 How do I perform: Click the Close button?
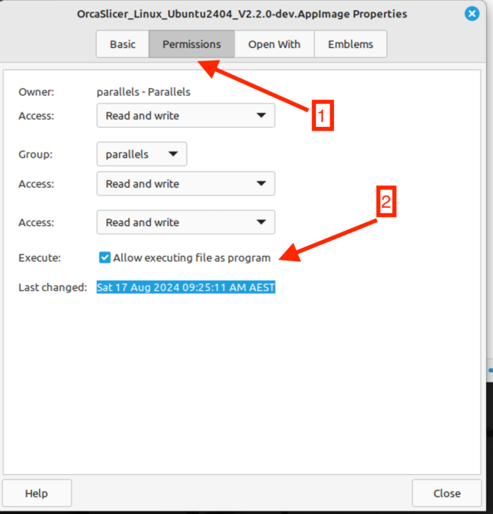[447, 493]
